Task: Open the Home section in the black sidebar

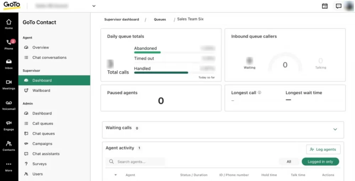Action: pyautogui.click(x=9, y=24)
